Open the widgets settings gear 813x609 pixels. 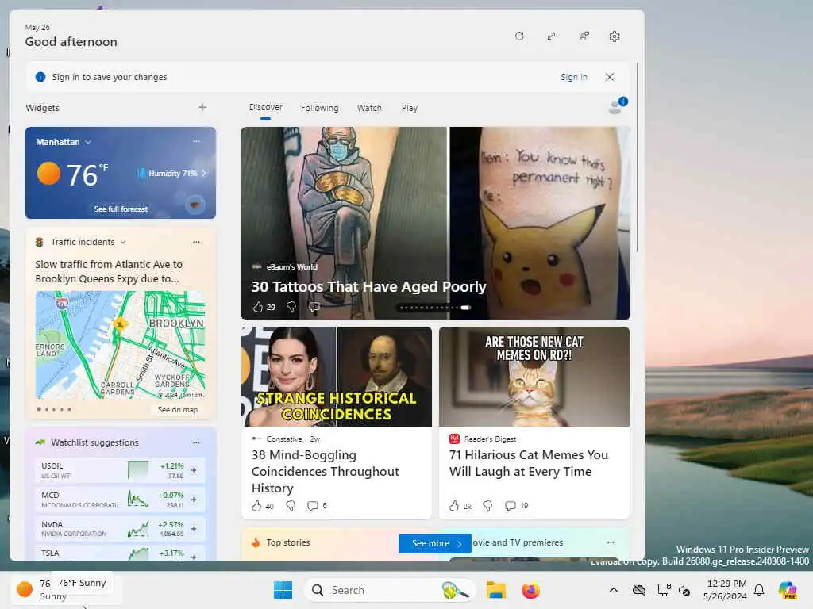click(x=615, y=36)
